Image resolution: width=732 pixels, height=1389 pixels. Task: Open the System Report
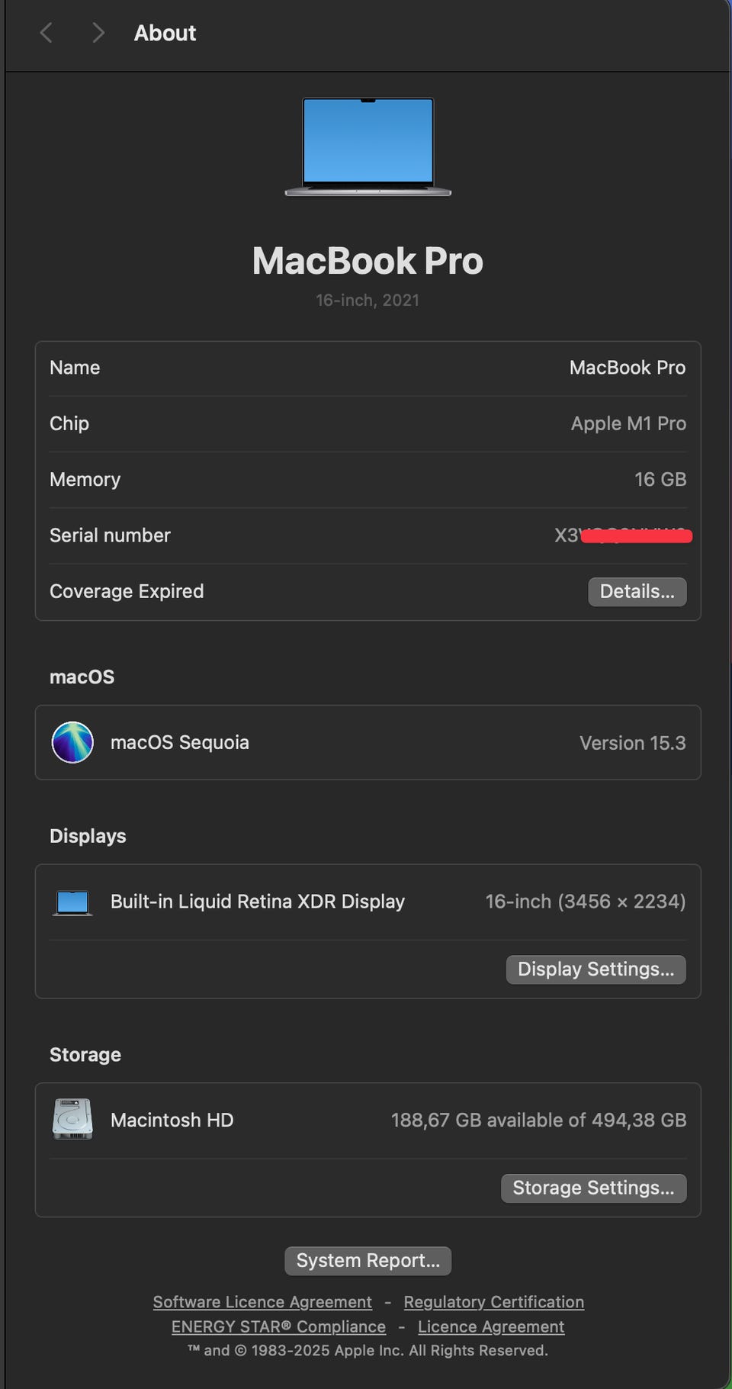click(368, 1261)
